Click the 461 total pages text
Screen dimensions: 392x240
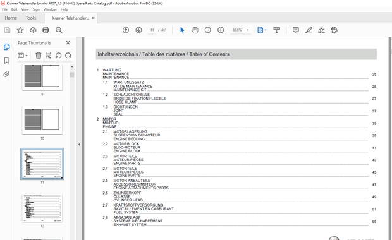pos(164,30)
